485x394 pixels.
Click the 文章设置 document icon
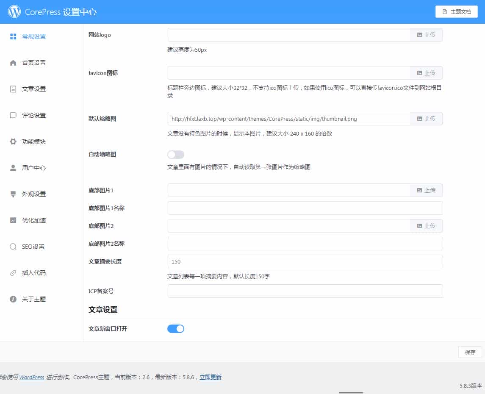13,89
